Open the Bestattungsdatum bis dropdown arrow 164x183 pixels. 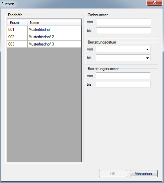coord(147,58)
